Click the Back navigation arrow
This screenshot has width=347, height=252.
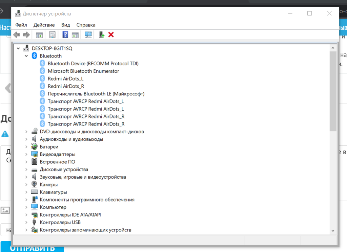17,35
